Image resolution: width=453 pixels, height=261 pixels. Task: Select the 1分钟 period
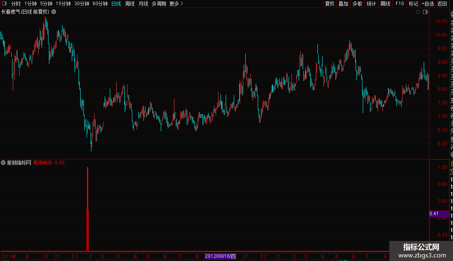pos(30,4)
